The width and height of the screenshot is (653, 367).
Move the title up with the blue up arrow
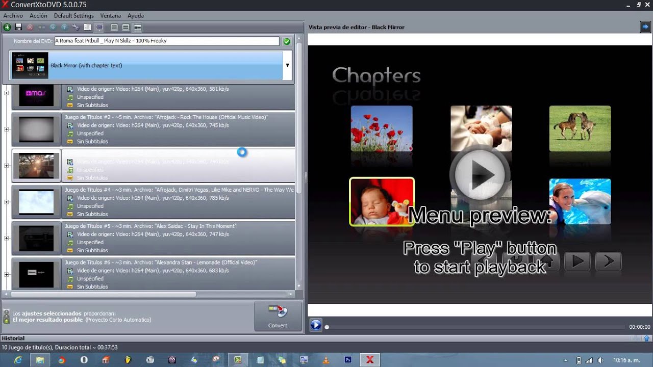tap(64, 27)
